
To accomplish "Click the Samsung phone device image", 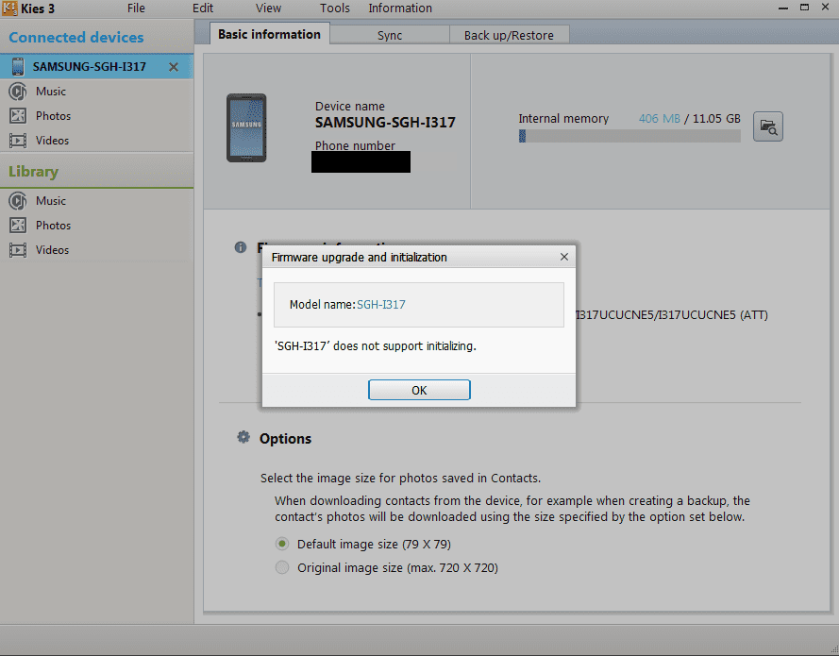I will [246, 127].
